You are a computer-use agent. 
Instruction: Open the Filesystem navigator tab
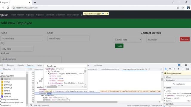tap(7, 69)
